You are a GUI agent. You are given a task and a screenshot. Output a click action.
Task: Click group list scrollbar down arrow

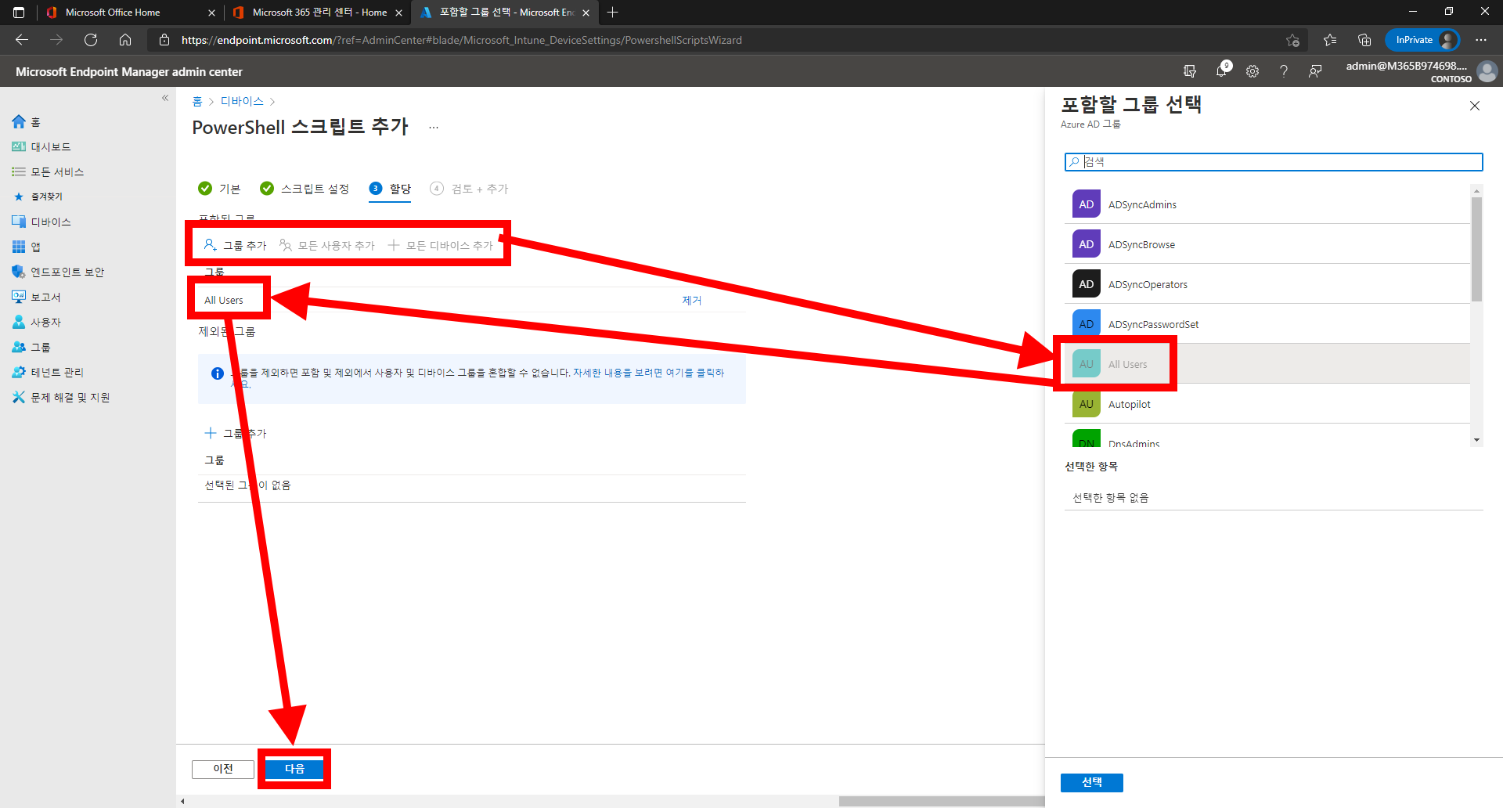pyautogui.click(x=1476, y=440)
